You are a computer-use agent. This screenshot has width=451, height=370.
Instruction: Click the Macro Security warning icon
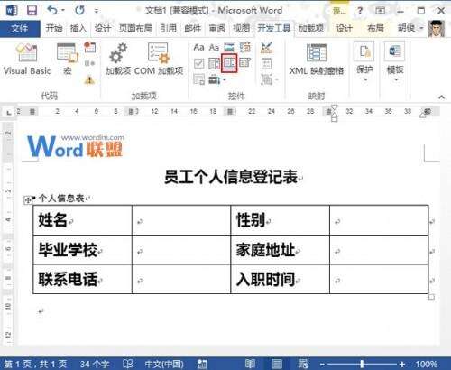click(x=89, y=80)
